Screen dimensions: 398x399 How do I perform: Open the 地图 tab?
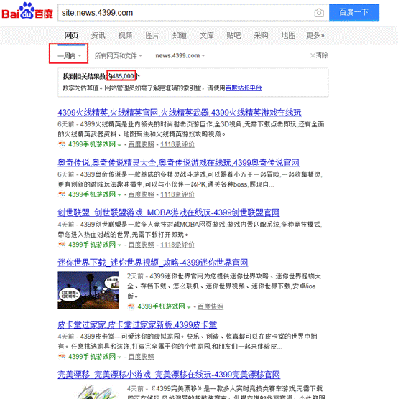point(288,35)
